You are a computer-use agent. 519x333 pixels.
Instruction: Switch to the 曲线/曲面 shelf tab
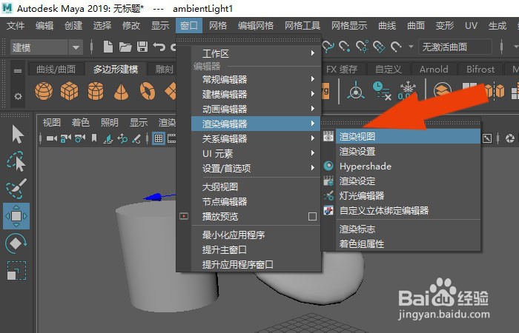[56, 70]
